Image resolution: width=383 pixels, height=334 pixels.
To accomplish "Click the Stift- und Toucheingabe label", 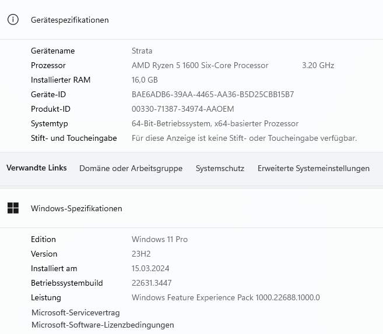I will [x=74, y=138].
